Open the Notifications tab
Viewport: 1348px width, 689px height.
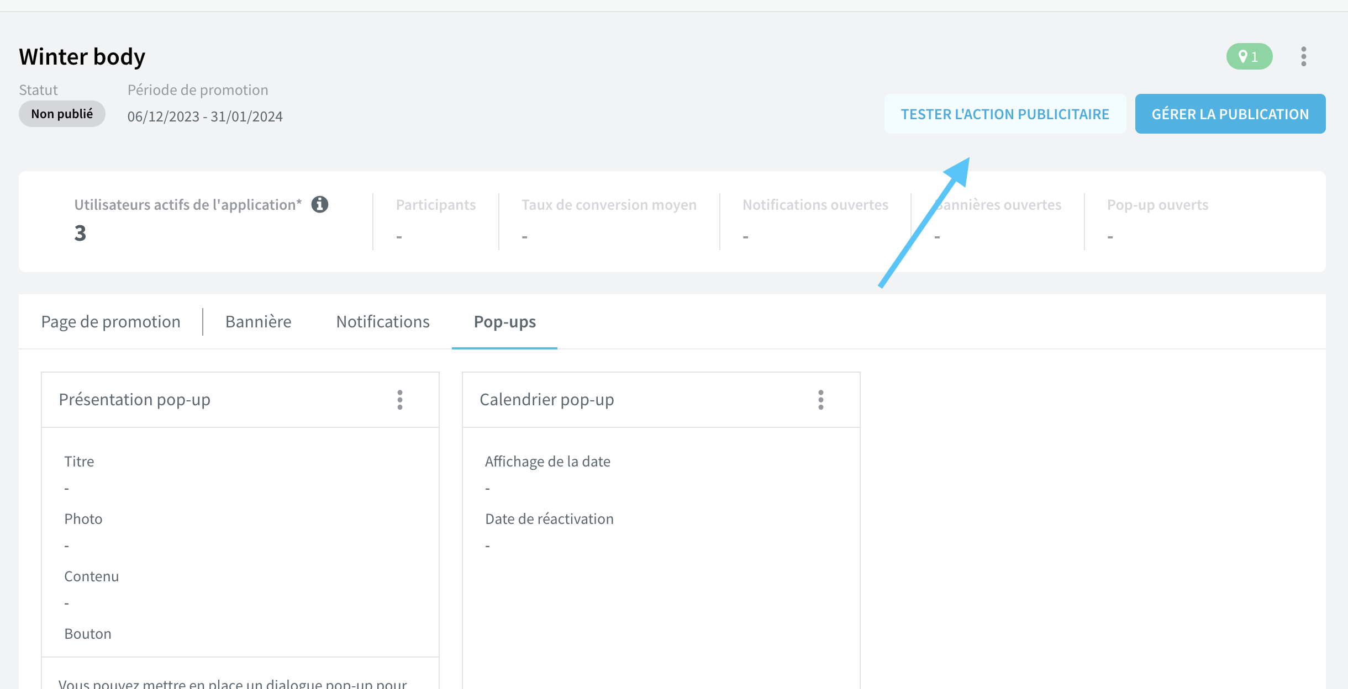383,322
